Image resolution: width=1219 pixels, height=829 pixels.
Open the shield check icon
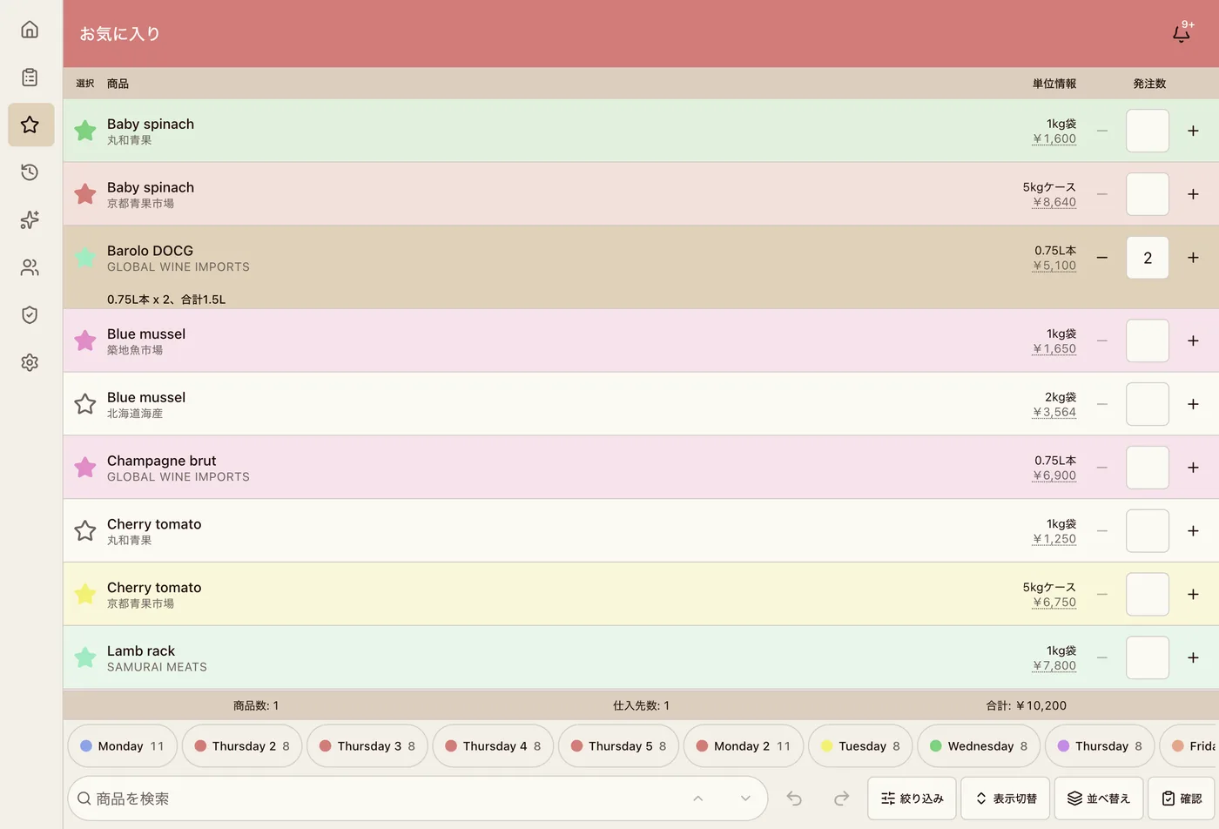pos(30,314)
